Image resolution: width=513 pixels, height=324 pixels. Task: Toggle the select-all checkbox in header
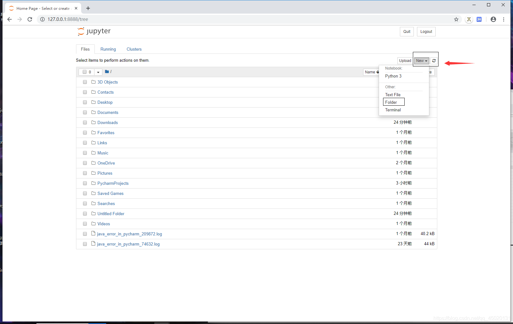(x=85, y=72)
